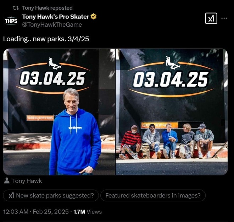The width and height of the screenshot is (234, 222).
Task: Click the repost arrows icon above the tweet
Action: coord(16,8)
